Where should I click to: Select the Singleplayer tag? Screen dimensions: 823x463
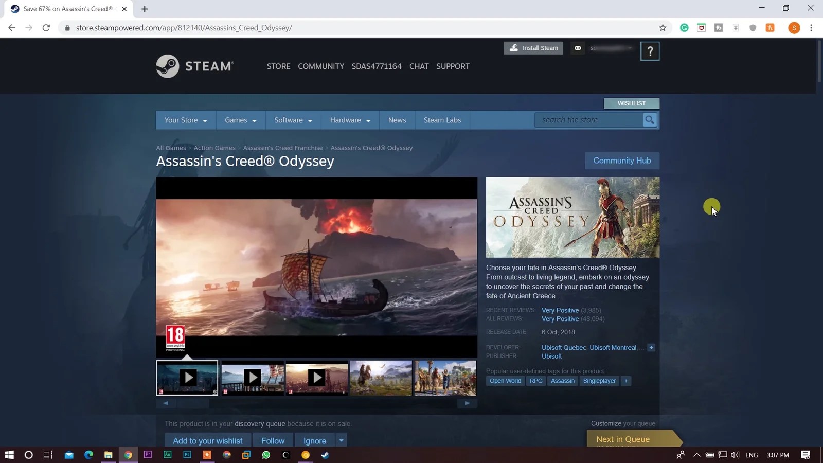point(599,381)
